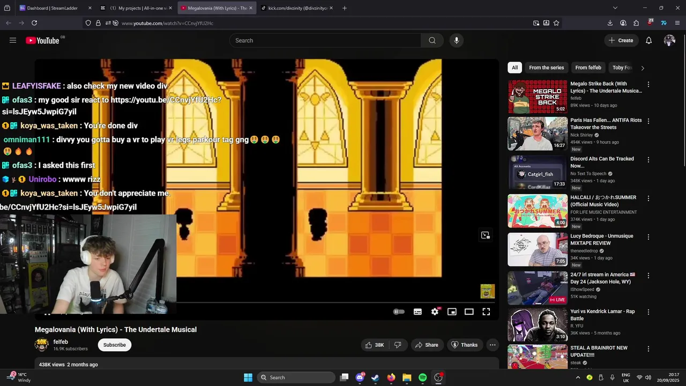Open video settings gear
This screenshot has height=386, width=686.
click(435, 311)
